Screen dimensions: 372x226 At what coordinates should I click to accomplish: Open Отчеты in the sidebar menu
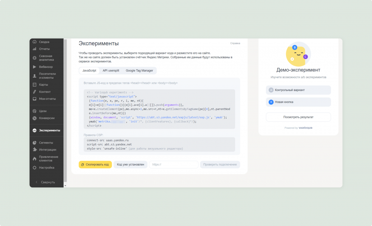44,49
